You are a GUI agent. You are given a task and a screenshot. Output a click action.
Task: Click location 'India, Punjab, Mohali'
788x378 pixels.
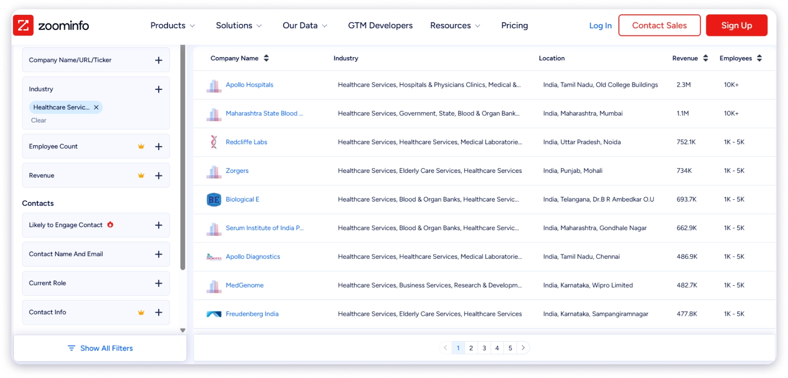(x=573, y=171)
